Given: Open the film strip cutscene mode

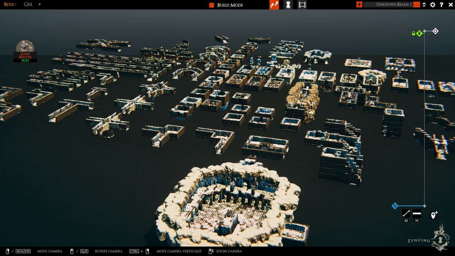Looking at the screenshot, I should [302, 5].
